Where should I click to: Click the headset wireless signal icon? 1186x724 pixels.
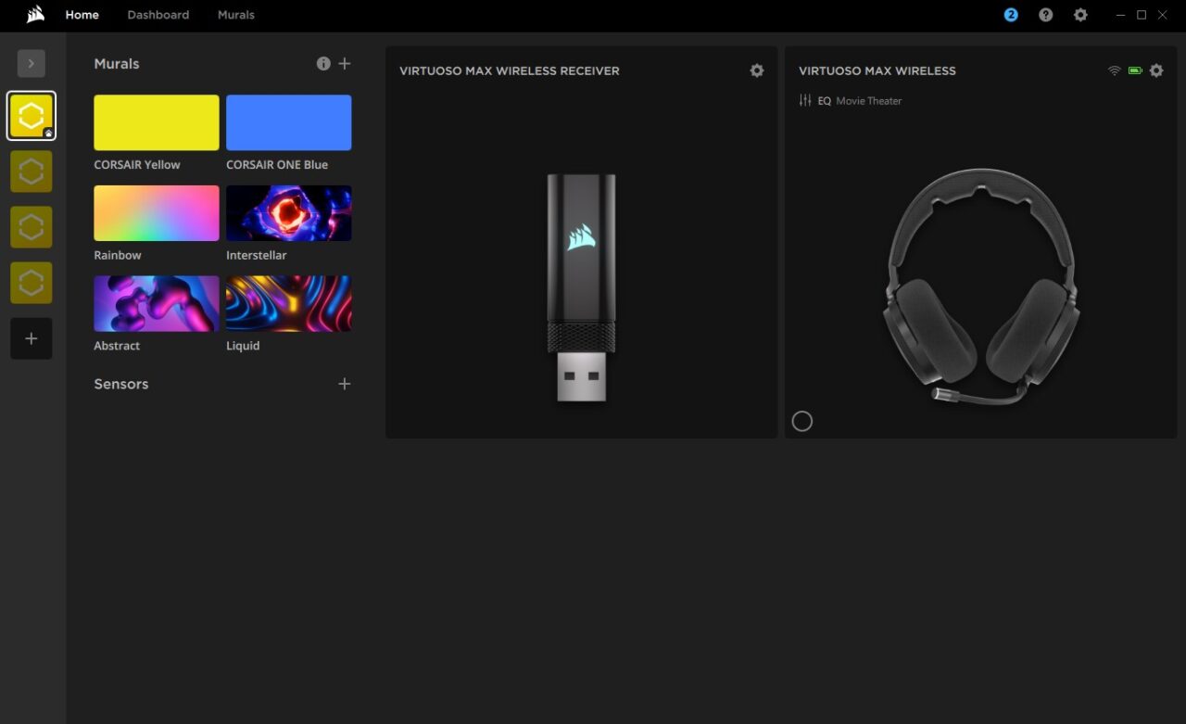click(x=1115, y=70)
